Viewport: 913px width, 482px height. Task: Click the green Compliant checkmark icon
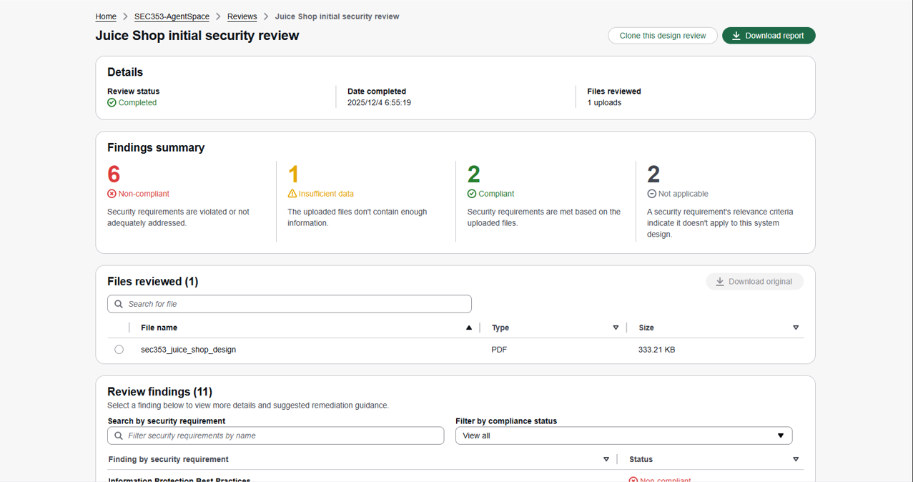(x=472, y=194)
